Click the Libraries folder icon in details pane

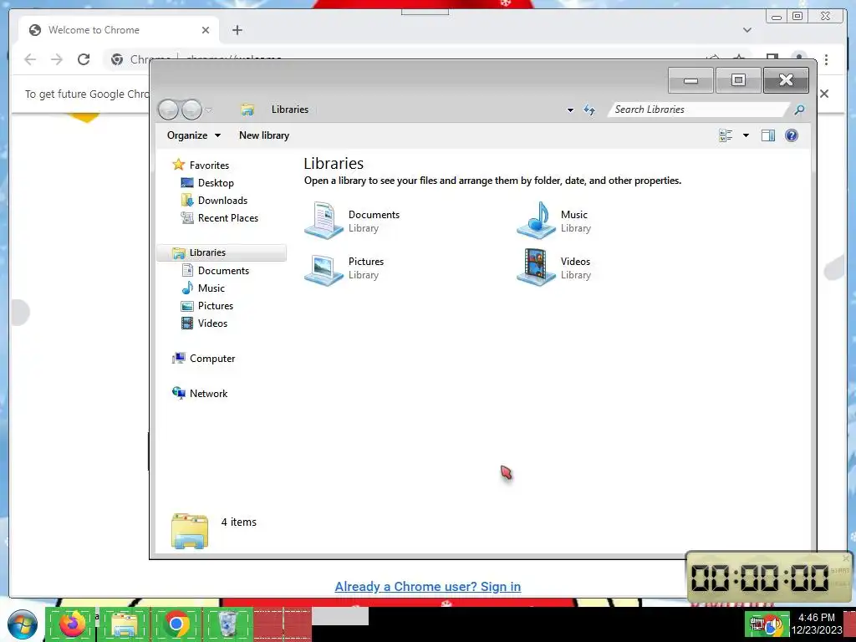coord(190,531)
